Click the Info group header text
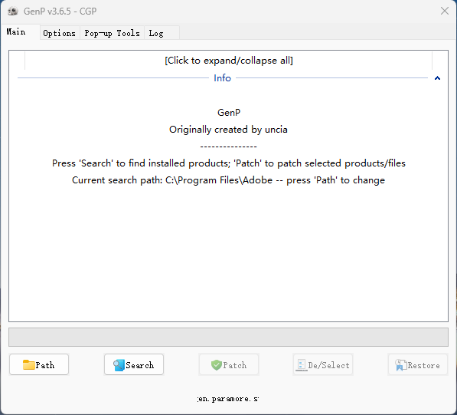Viewport: 457px width, 415px height. [223, 78]
